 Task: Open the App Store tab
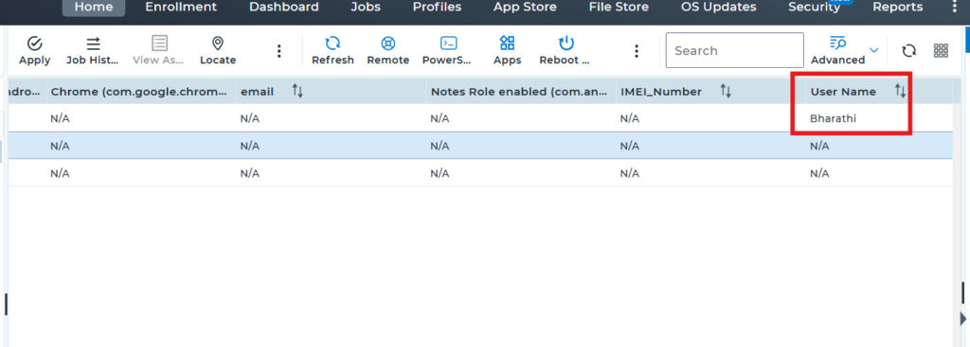click(525, 8)
